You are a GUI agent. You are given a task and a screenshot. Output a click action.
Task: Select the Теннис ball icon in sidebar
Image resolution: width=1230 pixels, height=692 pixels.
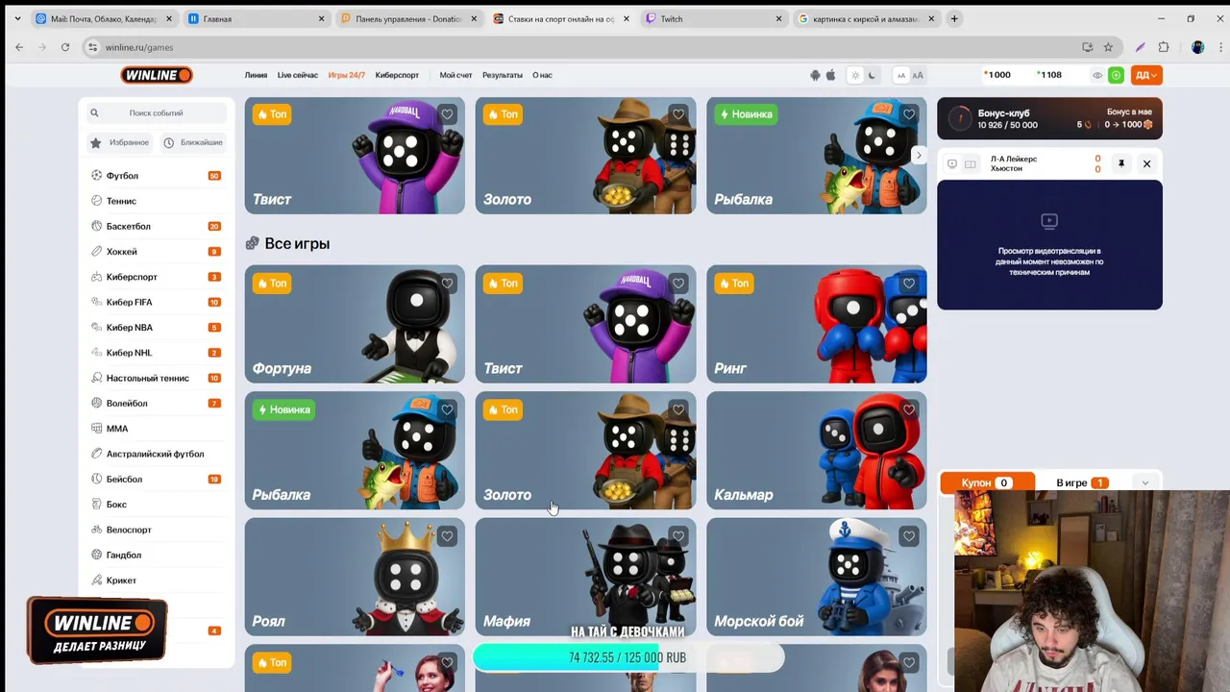(96, 201)
